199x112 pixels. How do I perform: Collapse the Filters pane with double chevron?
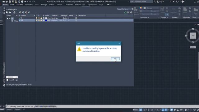(16, 15)
